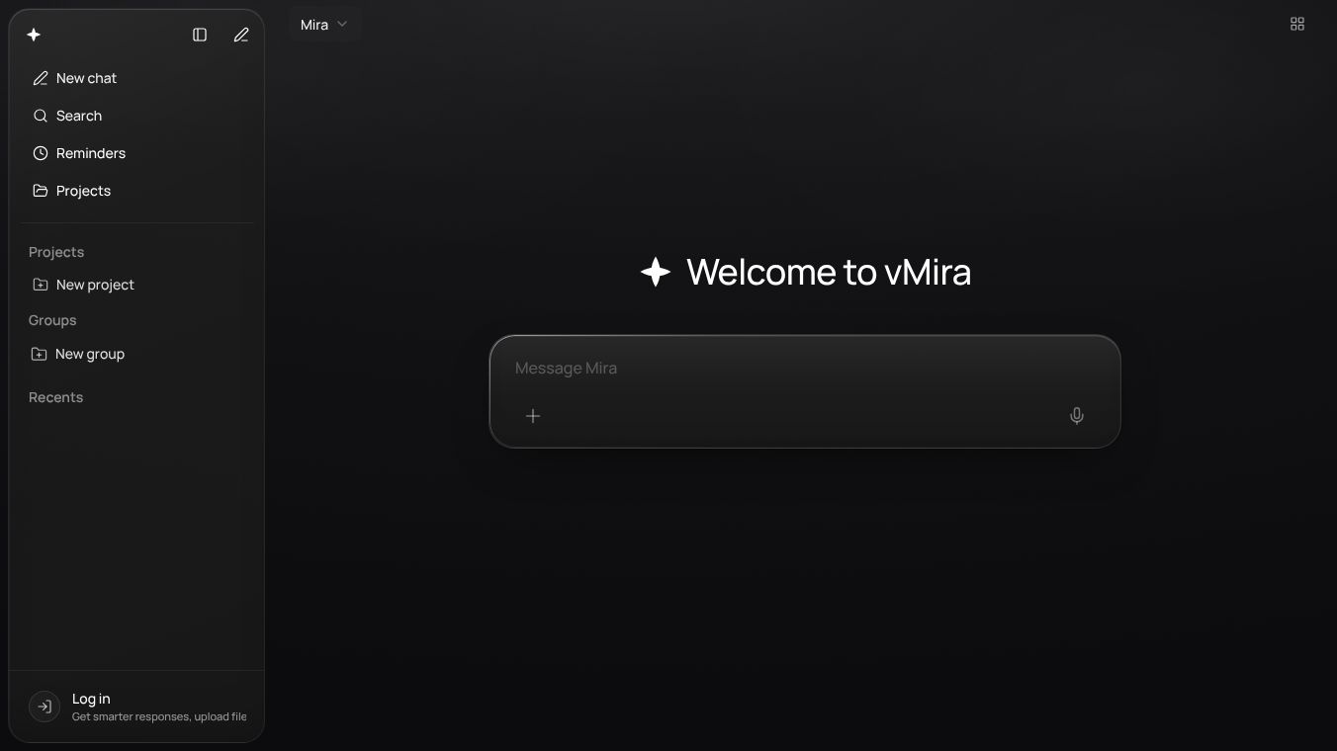Activate the microphone voice input icon
Image resolution: width=1337 pixels, height=751 pixels.
pos(1077,416)
